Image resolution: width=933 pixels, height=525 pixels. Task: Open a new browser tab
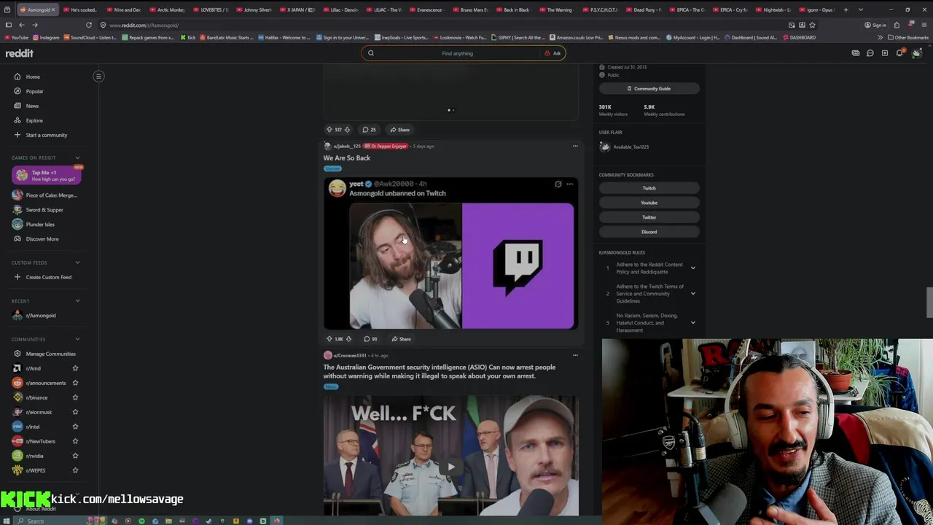point(846,9)
